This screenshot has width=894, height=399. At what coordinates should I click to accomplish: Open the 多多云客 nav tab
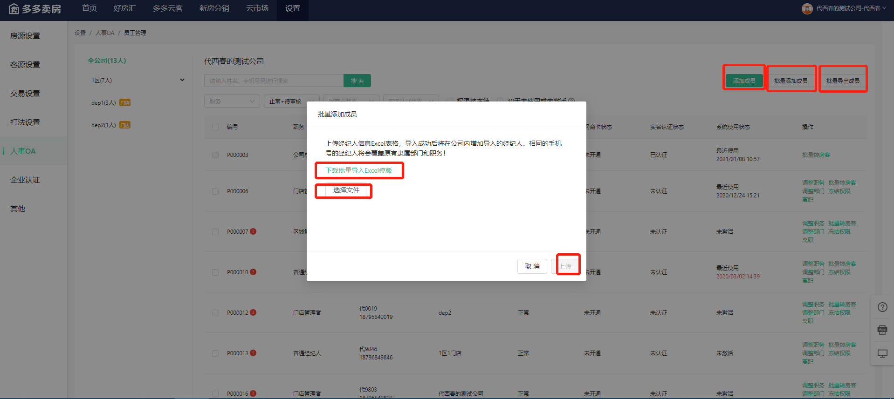pos(168,8)
